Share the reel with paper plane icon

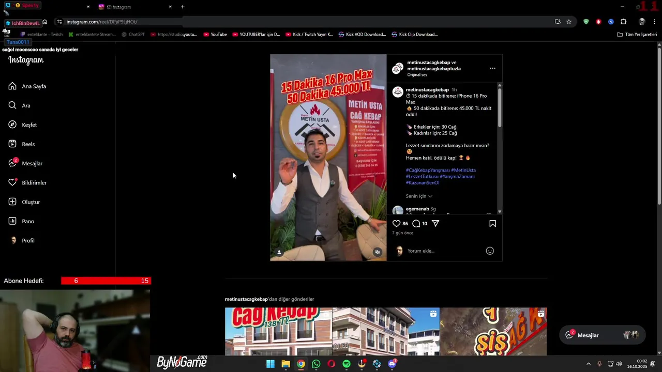tap(435, 224)
